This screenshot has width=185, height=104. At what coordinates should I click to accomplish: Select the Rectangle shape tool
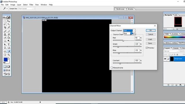9,48
